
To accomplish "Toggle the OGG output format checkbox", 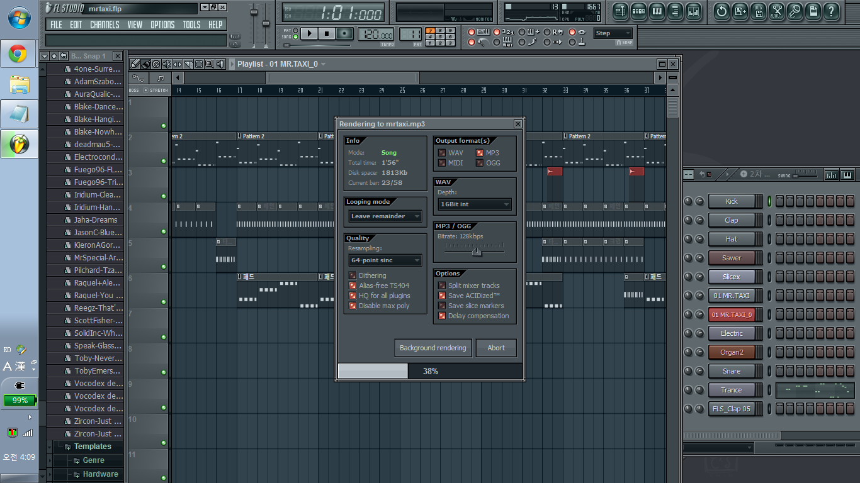I will point(480,163).
